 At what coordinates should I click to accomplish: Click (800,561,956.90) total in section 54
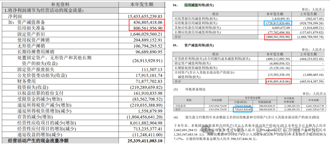coord(278,37)
